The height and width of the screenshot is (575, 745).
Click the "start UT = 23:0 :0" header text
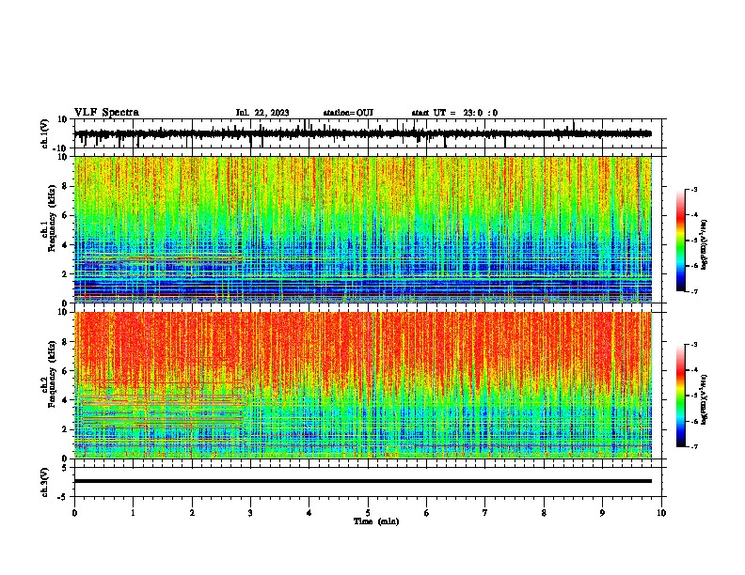click(x=454, y=113)
